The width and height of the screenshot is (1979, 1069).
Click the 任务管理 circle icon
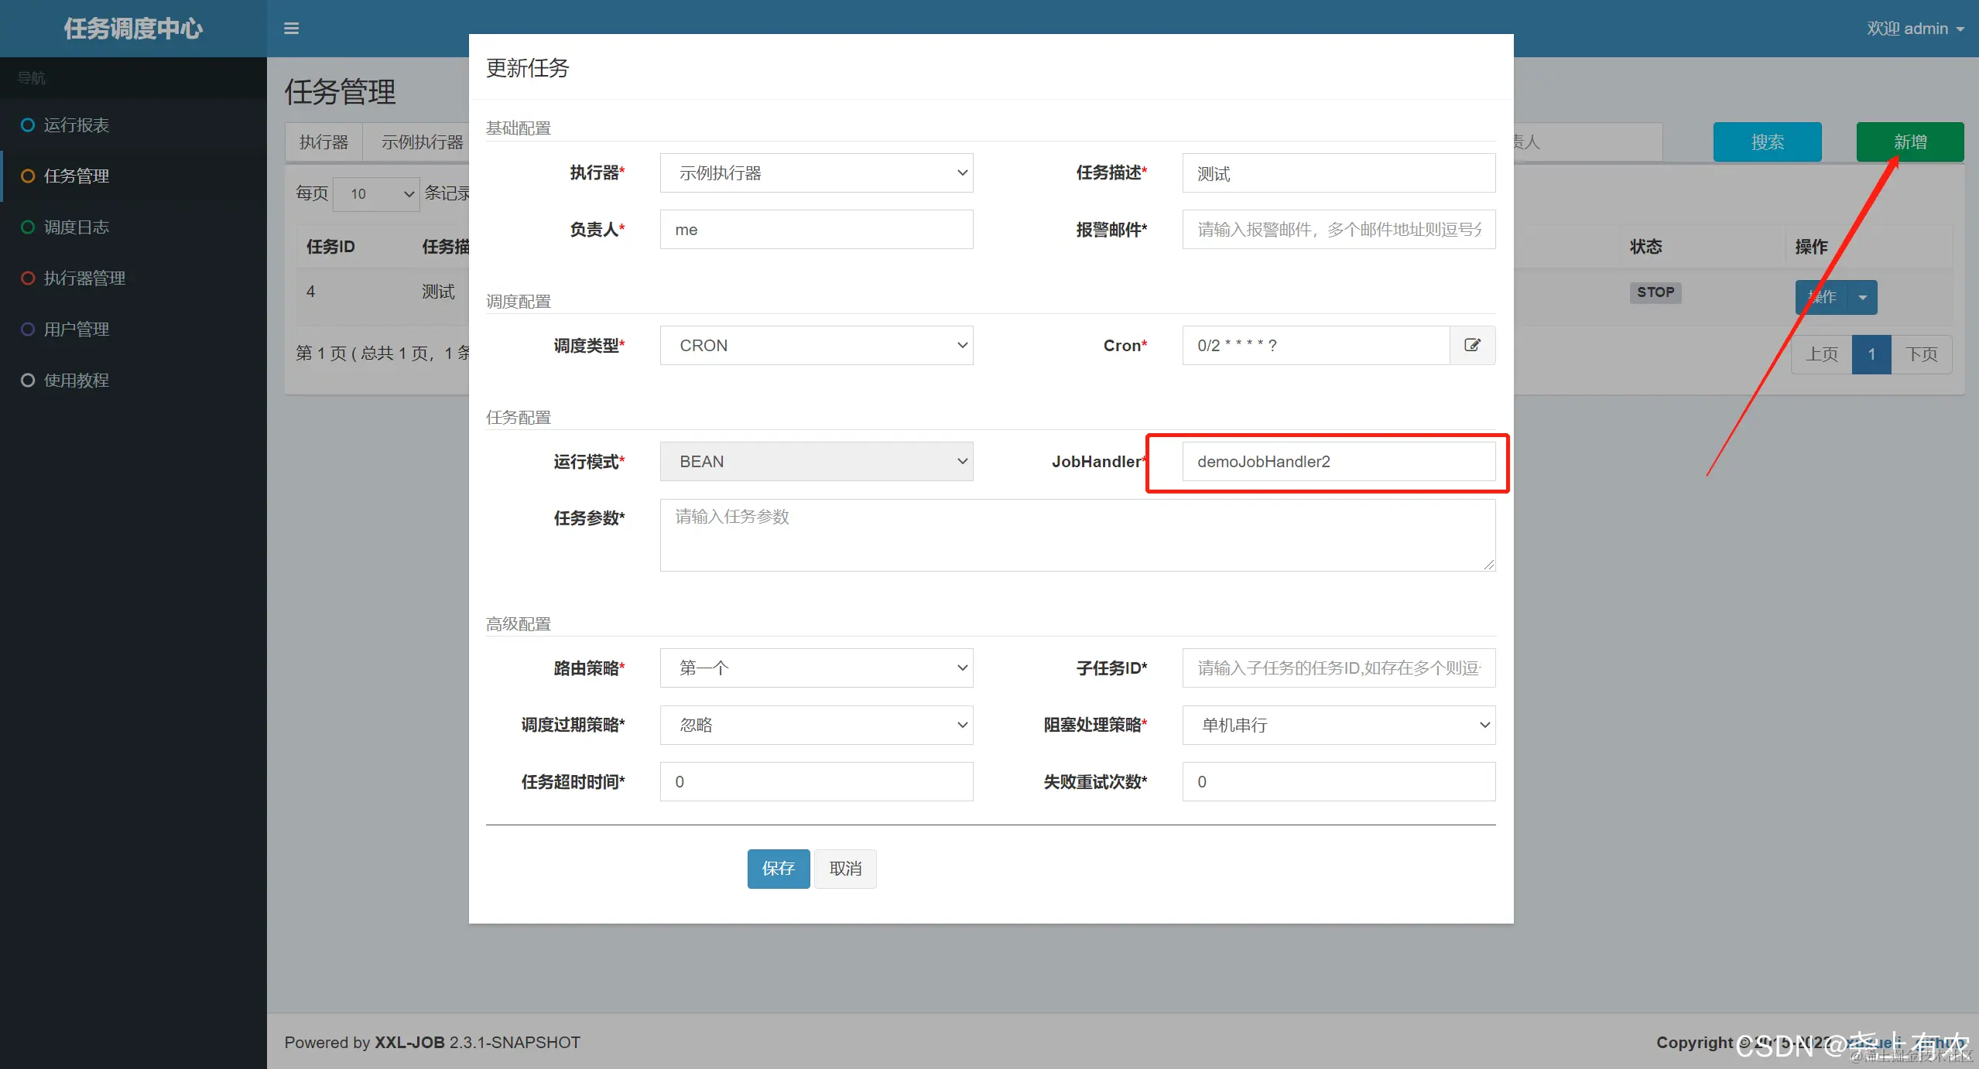pyautogui.click(x=28, y=176)
